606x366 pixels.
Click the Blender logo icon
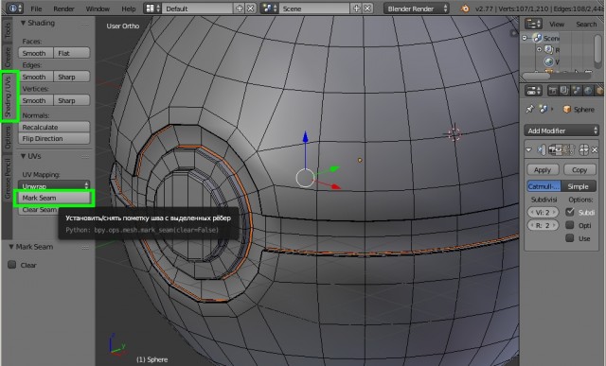click(x=465, y=9)
